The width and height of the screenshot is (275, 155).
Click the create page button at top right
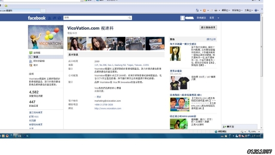208,28
